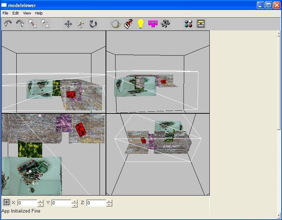The image size is (282, 220).
Task: Open the Edit menu
Action: (x=16, y=13)
